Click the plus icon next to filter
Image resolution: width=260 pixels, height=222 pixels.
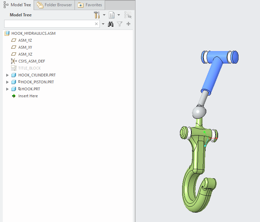(x=128, y=24)
